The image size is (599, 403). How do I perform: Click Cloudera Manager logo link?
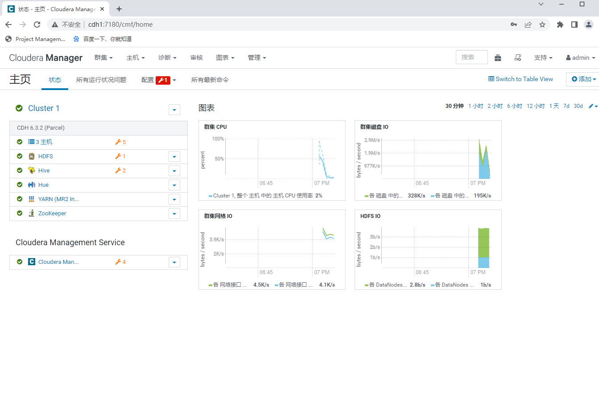pos(46,58)
